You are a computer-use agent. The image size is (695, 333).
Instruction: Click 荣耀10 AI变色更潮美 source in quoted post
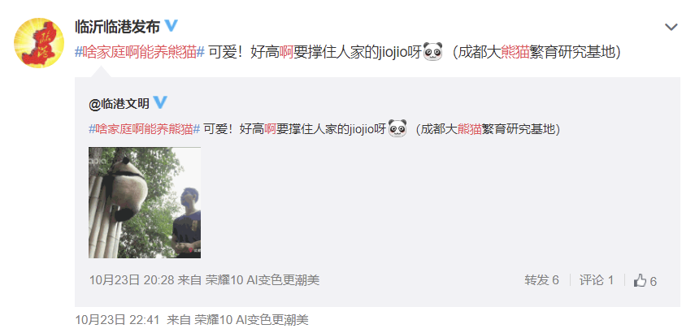263,280
